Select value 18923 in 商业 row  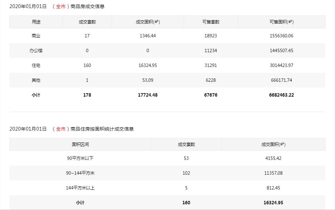211,36
